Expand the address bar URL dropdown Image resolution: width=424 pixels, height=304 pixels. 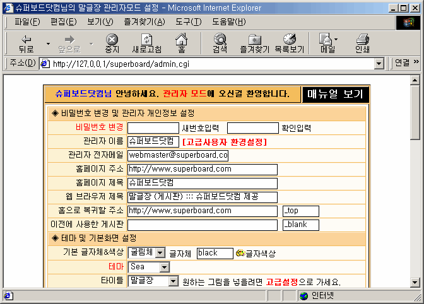tap(379, 64)
